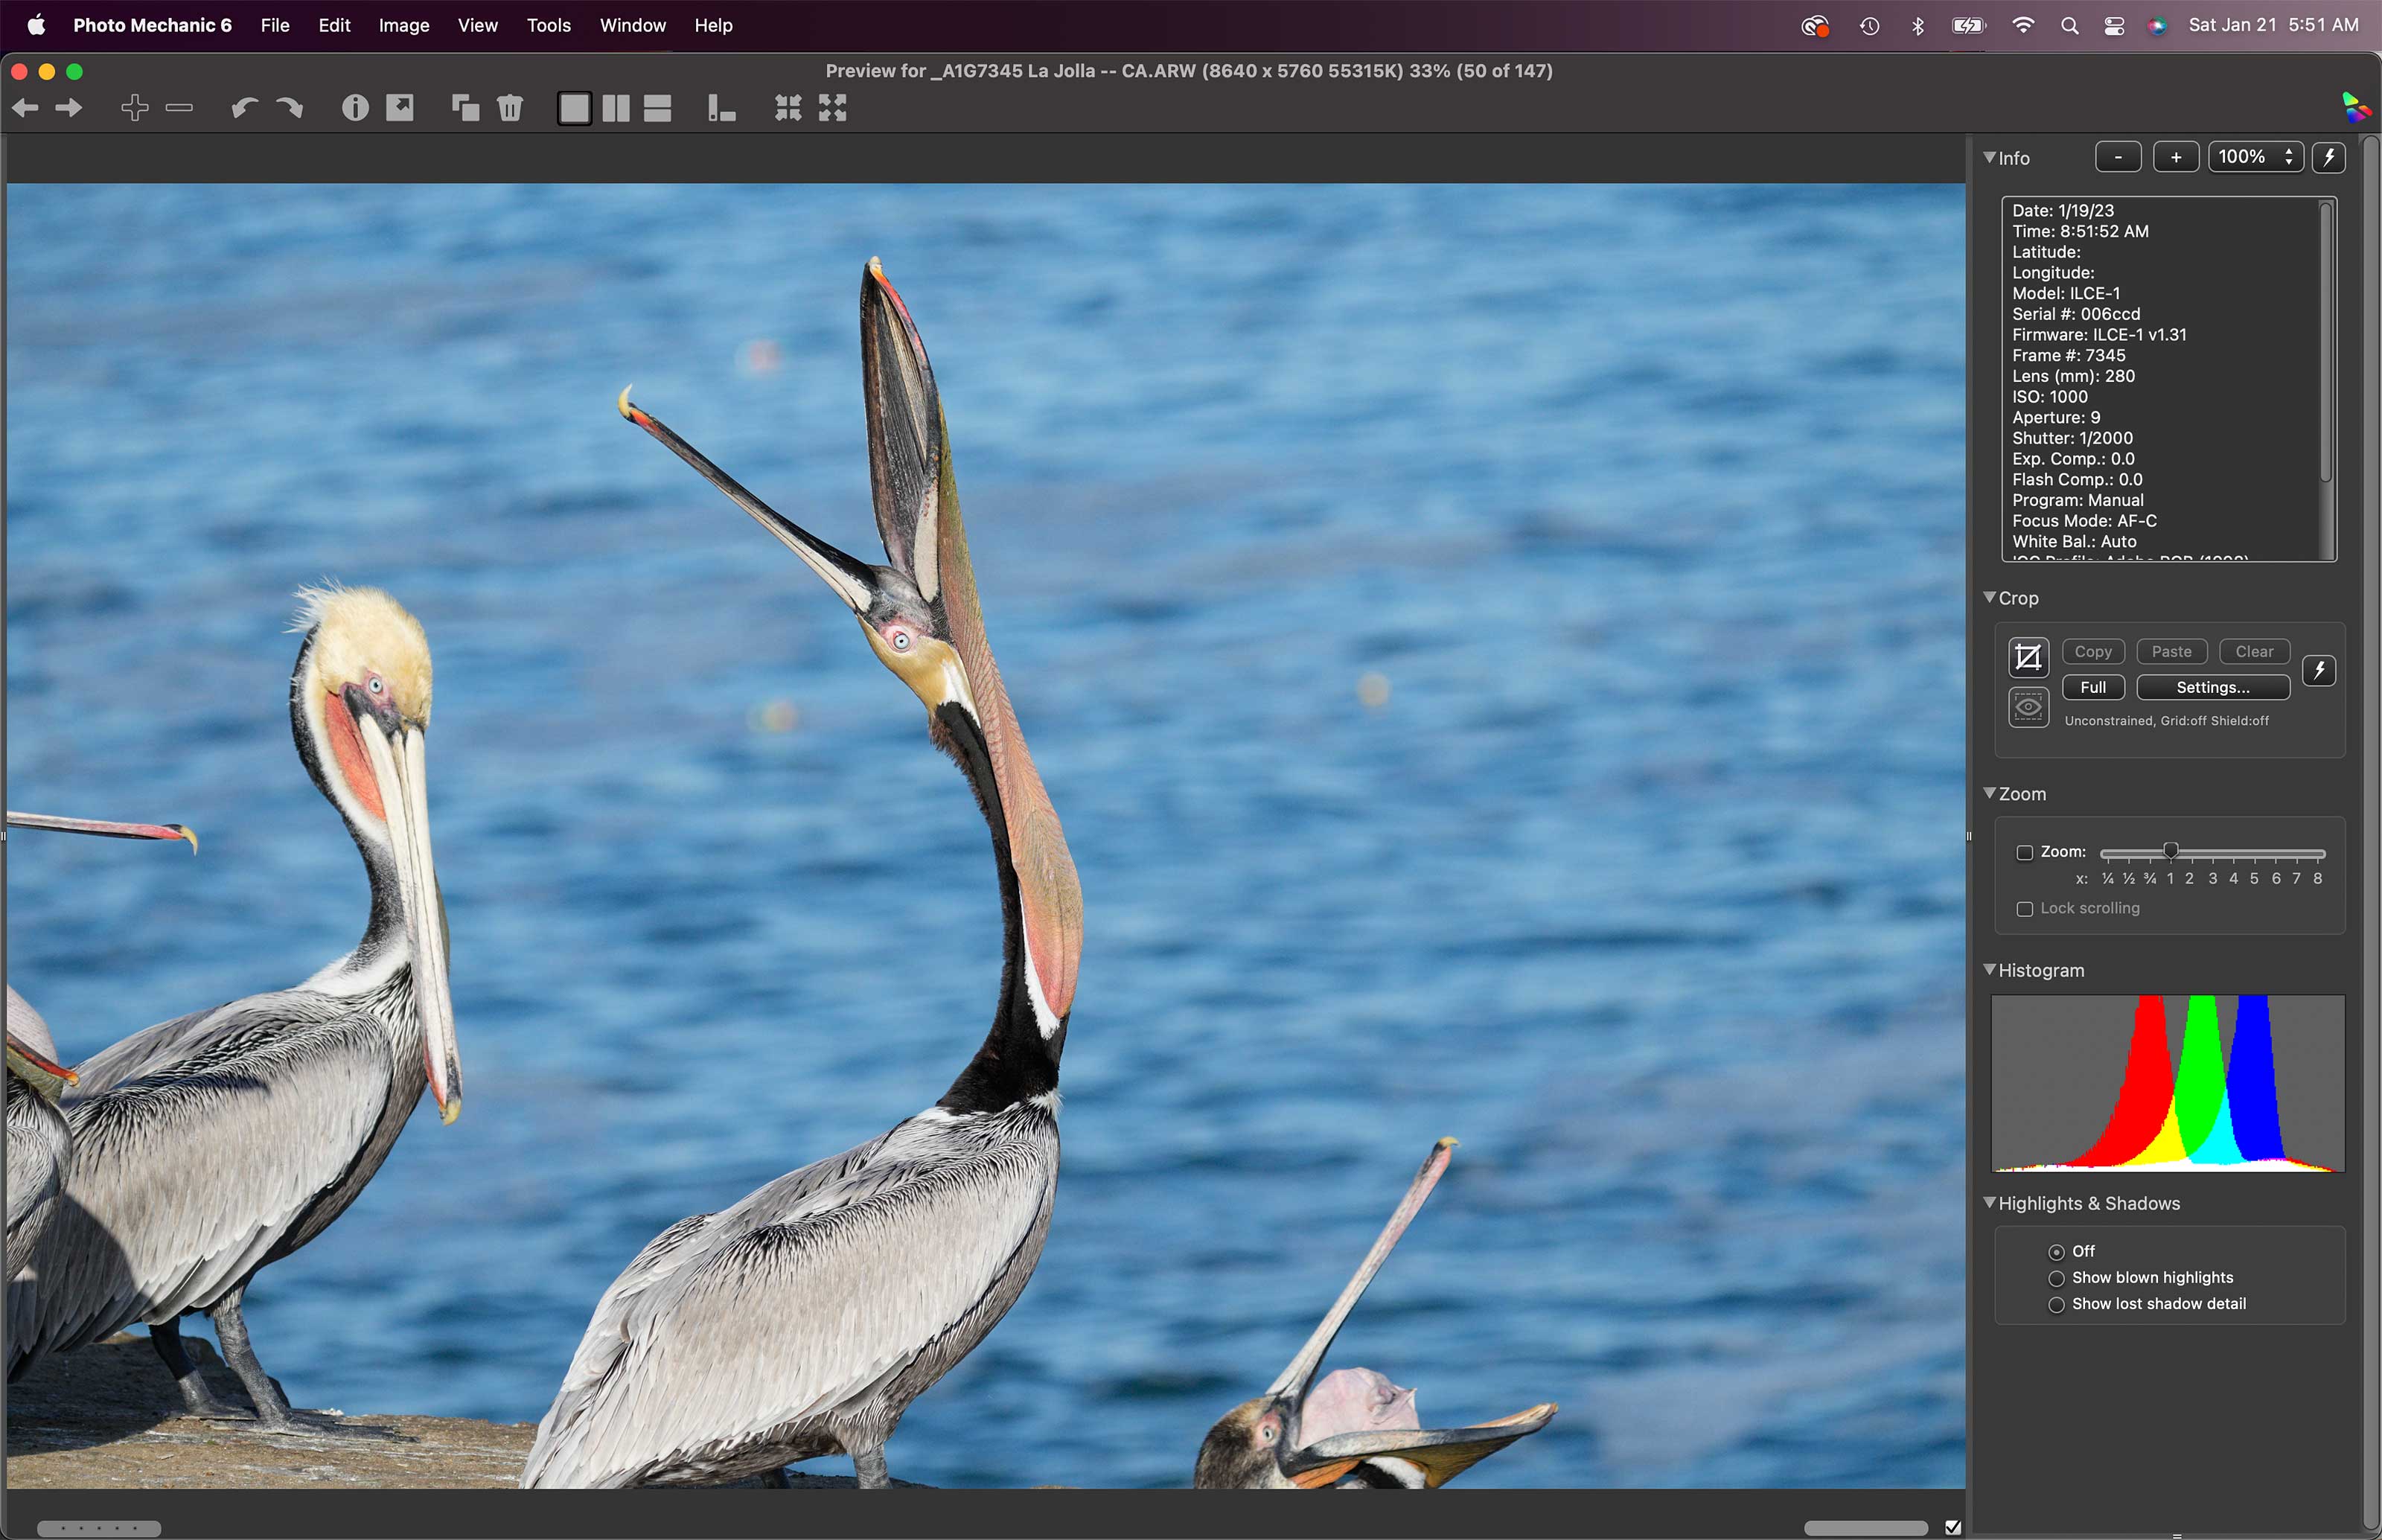Click the zoom slider handle
The height and width of the screenshot is (1540, 2382).
pyautogui.click(x=2170, y=852)
